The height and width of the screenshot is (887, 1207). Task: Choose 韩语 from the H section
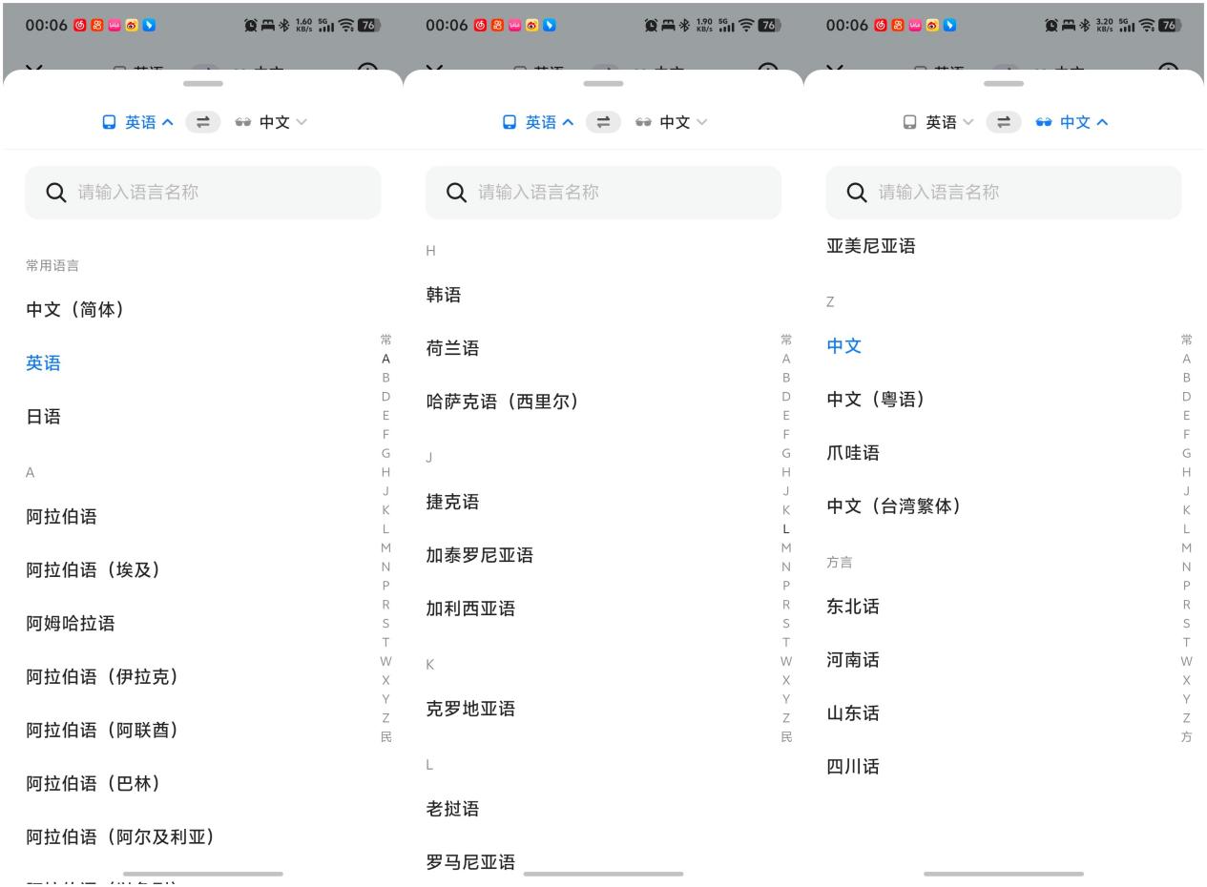pyautogui.click(x=444, y=296)
